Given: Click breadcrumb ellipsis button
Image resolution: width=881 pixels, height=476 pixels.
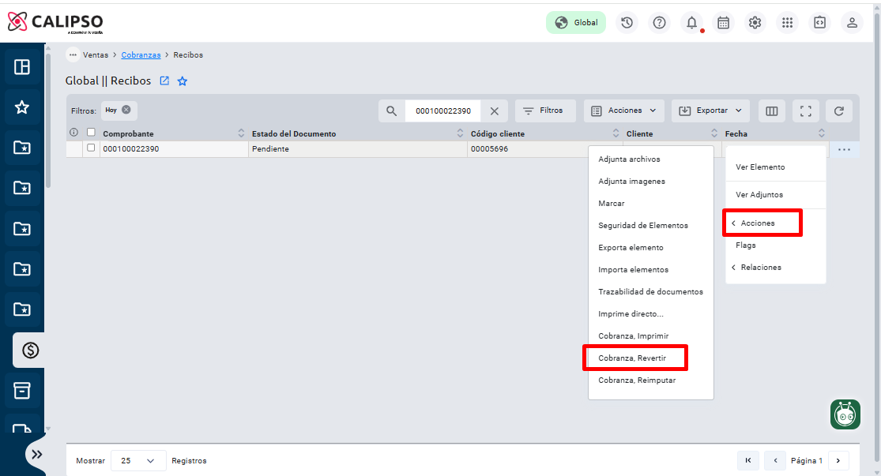Looking at the screenshot, I should 73,54.
